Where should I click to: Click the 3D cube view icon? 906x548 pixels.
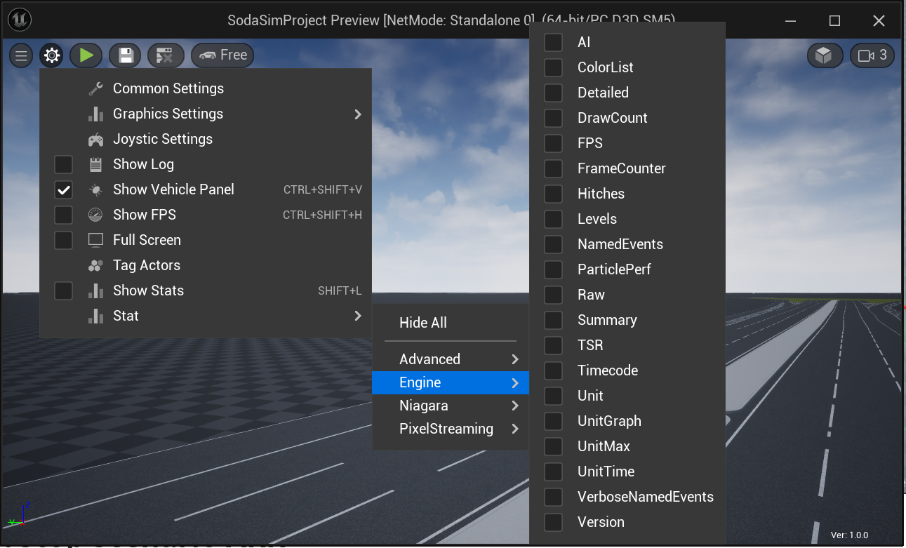coord(825,55)
